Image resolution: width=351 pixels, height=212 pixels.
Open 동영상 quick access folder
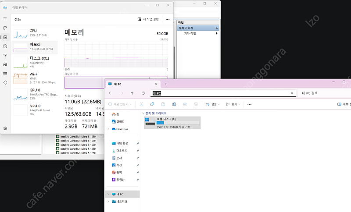[118, 180]
